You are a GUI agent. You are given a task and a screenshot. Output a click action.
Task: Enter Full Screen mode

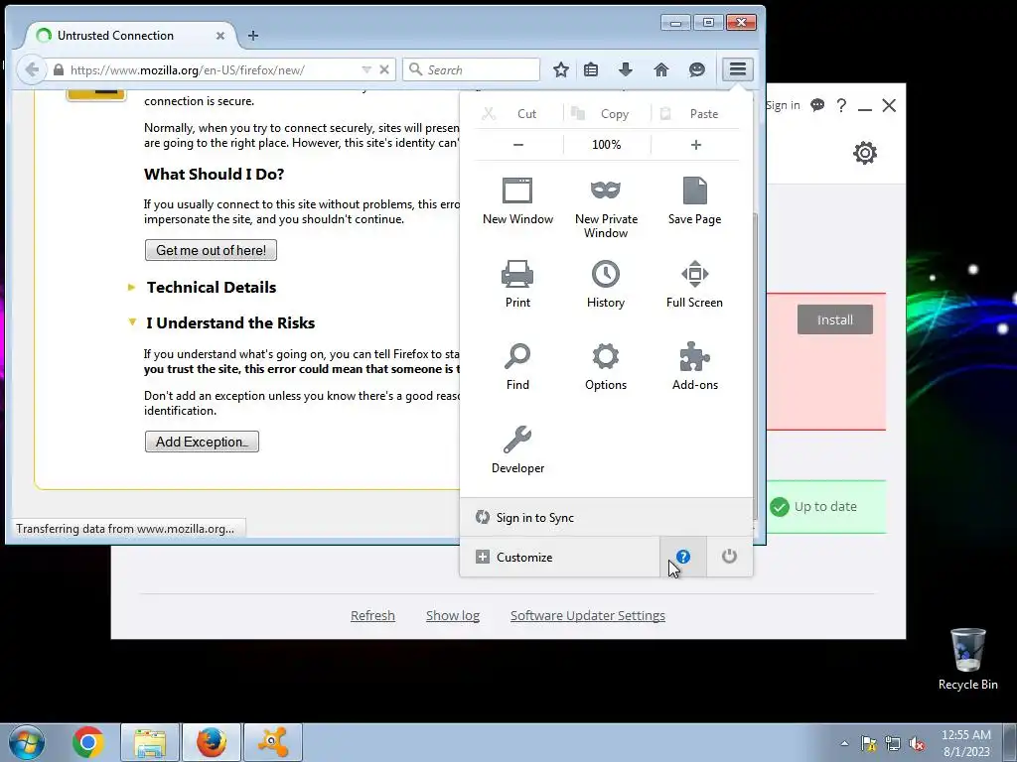tap(694, 284)
